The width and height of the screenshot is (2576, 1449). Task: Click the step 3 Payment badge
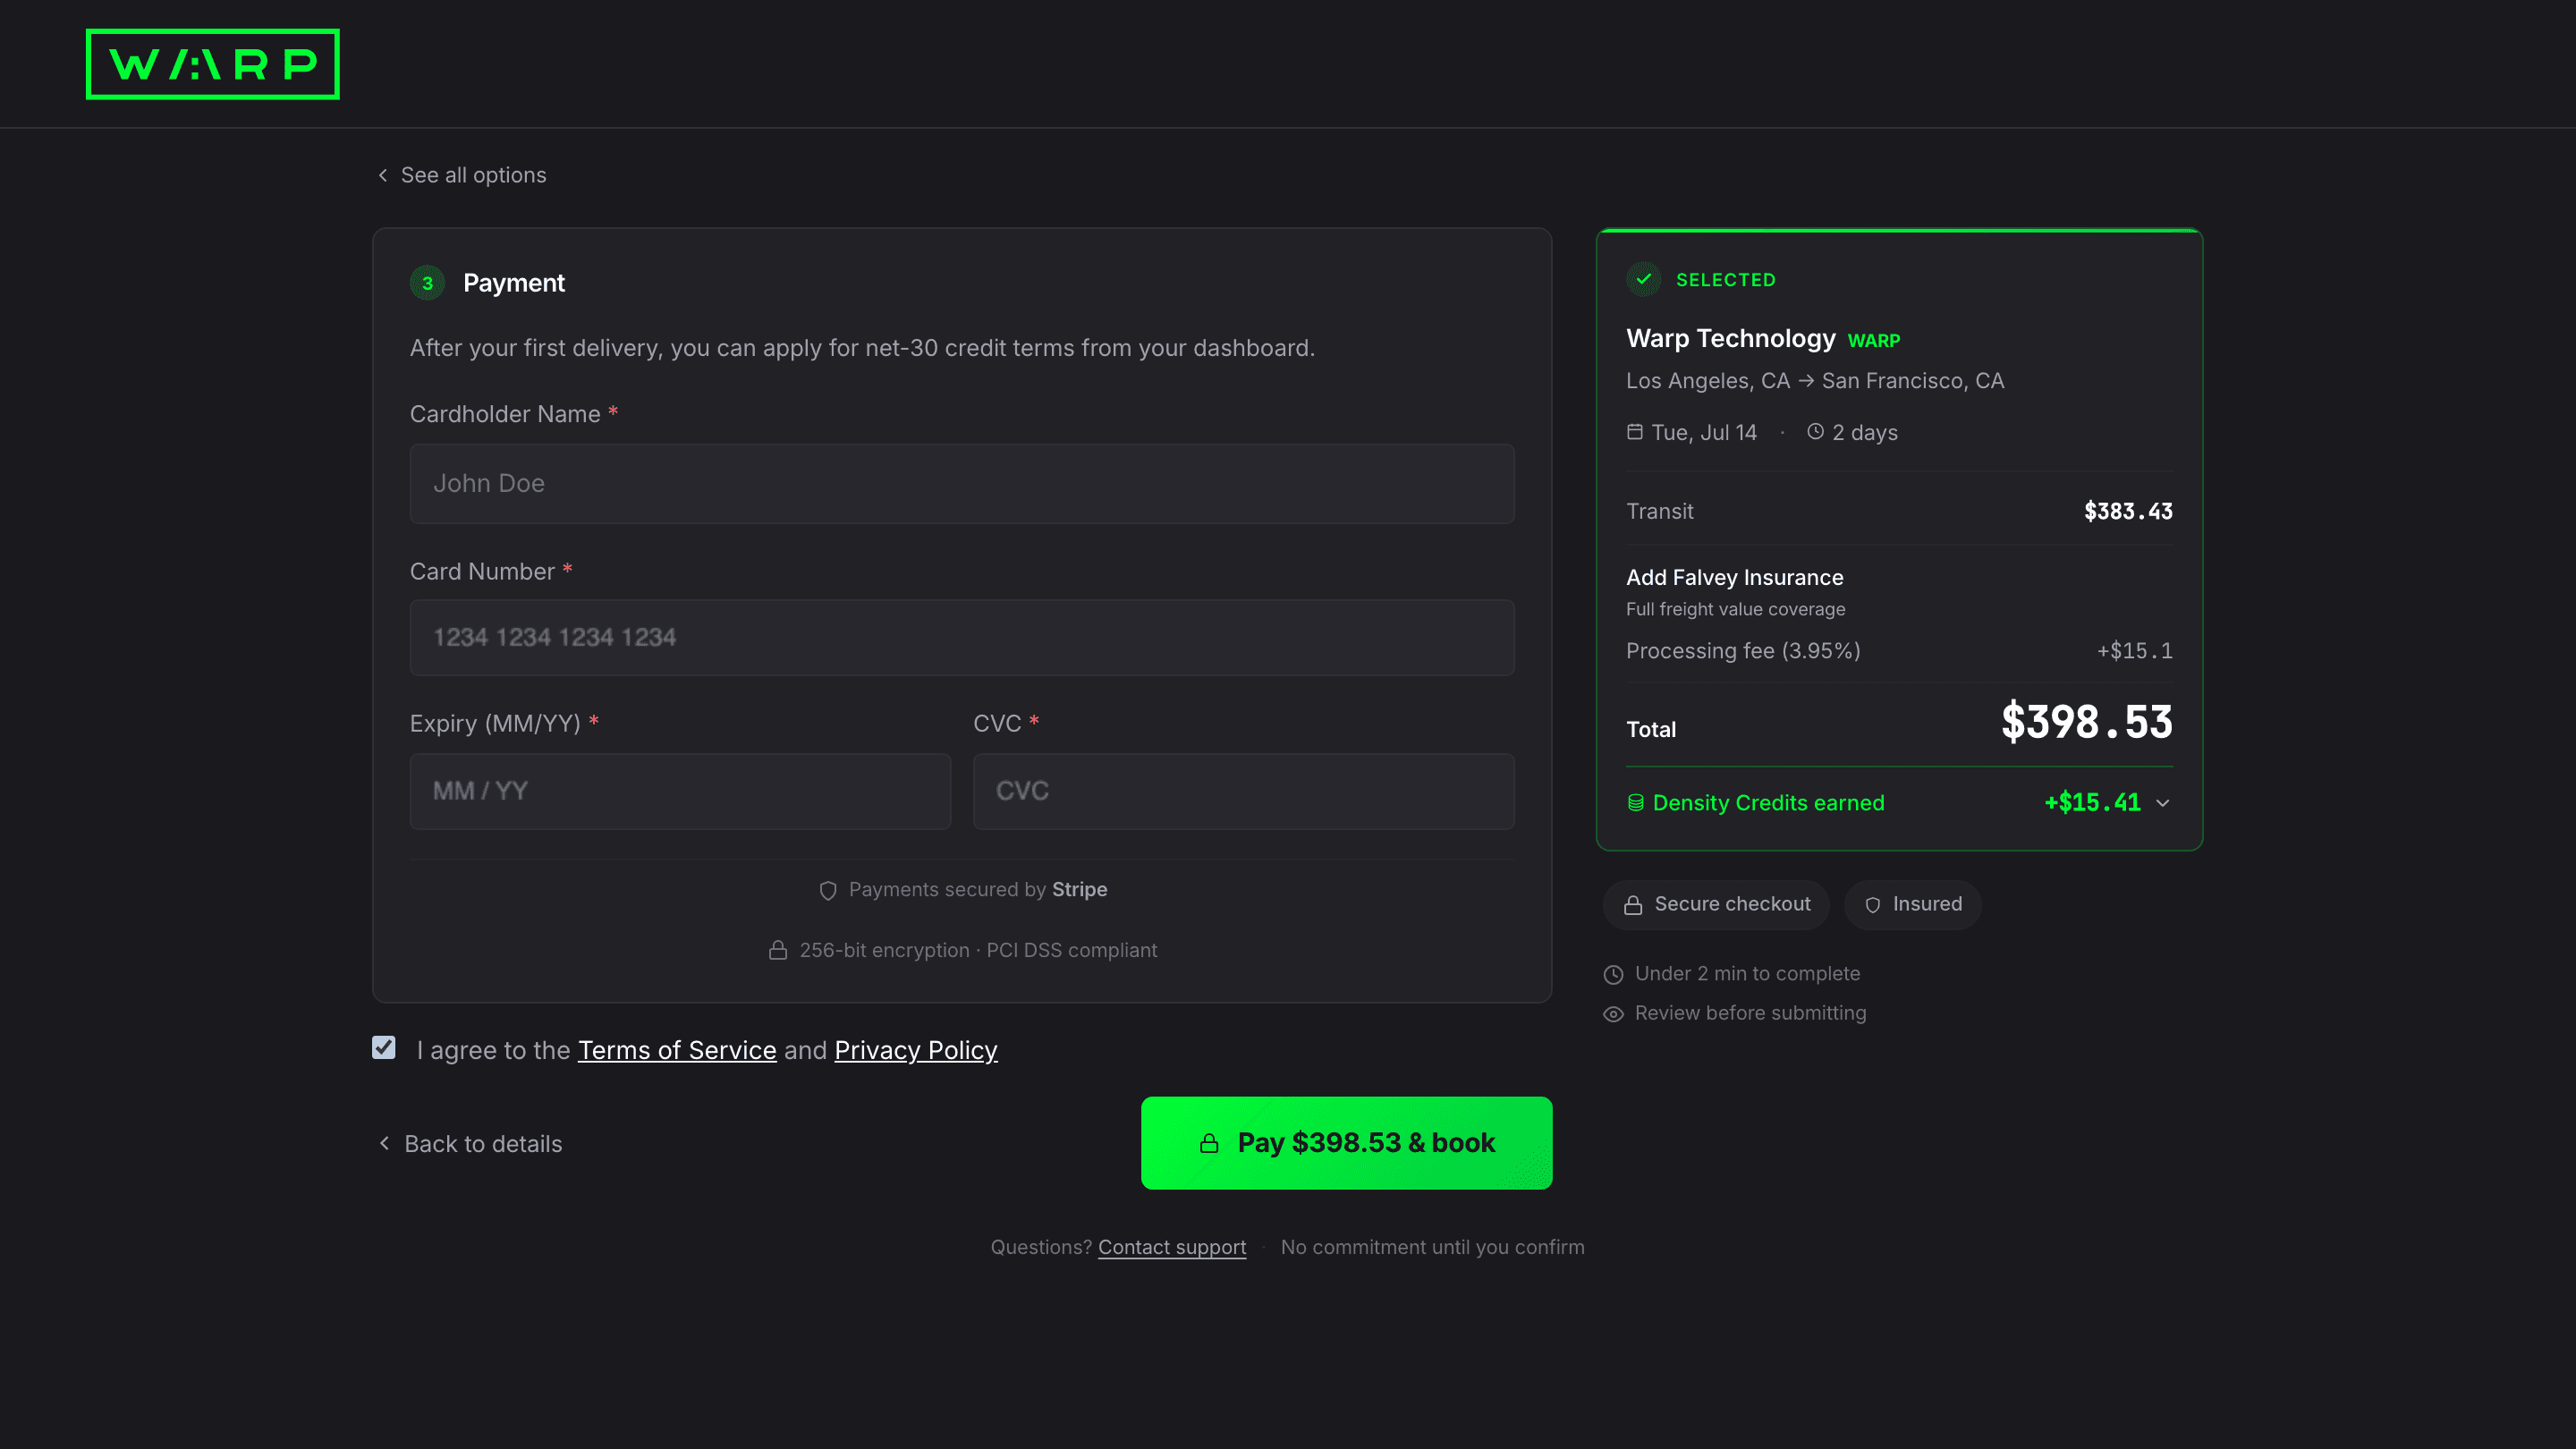click(x=427, y=283)
